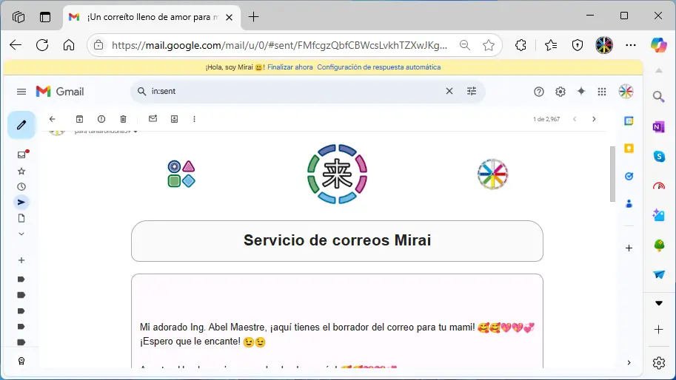
Task: Open Google Calendar side panel
Action: tap(629, 121)
